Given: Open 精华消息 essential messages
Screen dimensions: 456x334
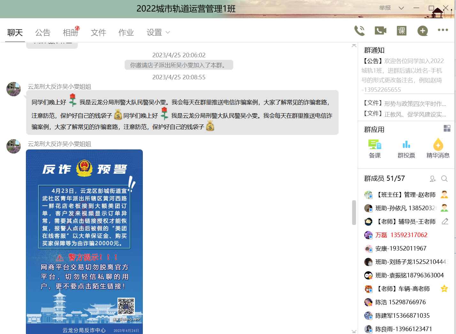Looking at the screenshot, I should (x=438, y=149).
